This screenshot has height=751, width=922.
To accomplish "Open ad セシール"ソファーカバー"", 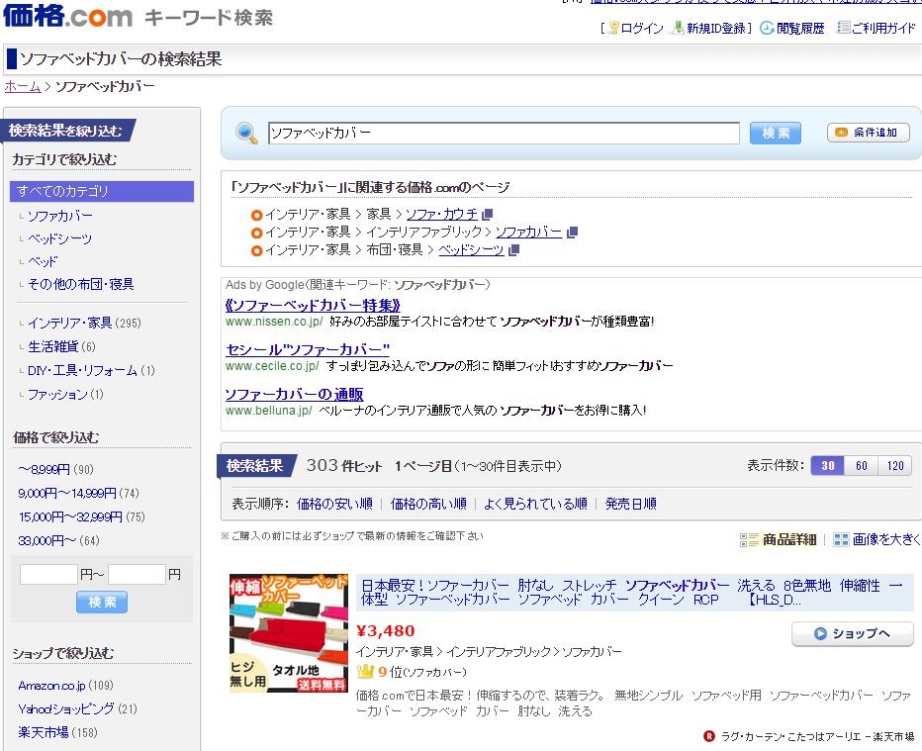I will tap(308, 349).
